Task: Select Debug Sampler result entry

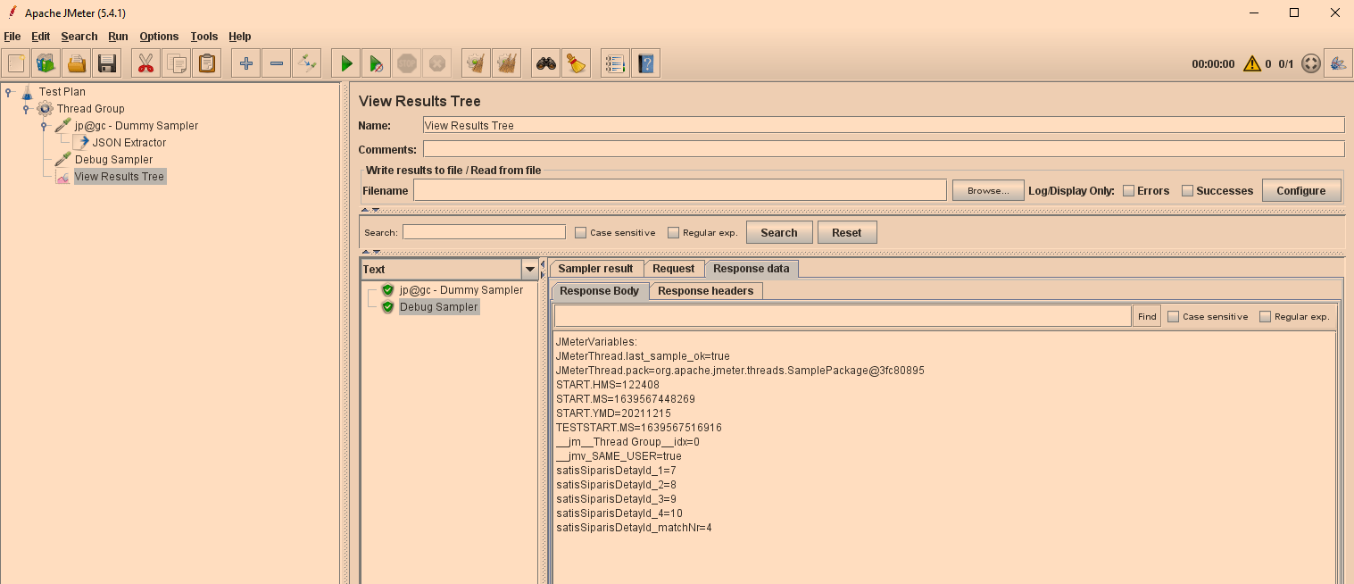Action: [438, 306]
